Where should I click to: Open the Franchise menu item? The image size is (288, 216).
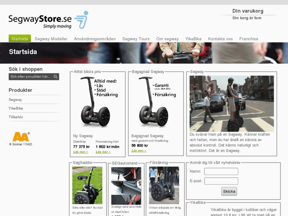[248, 39]
